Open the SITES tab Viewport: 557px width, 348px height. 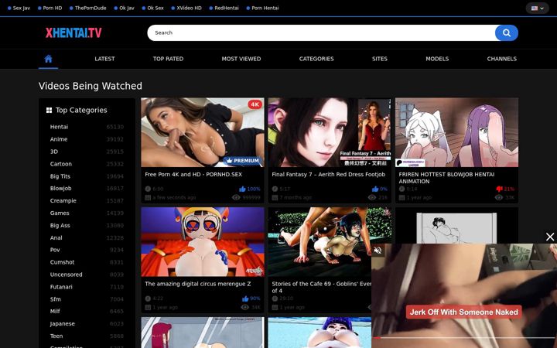379,59
